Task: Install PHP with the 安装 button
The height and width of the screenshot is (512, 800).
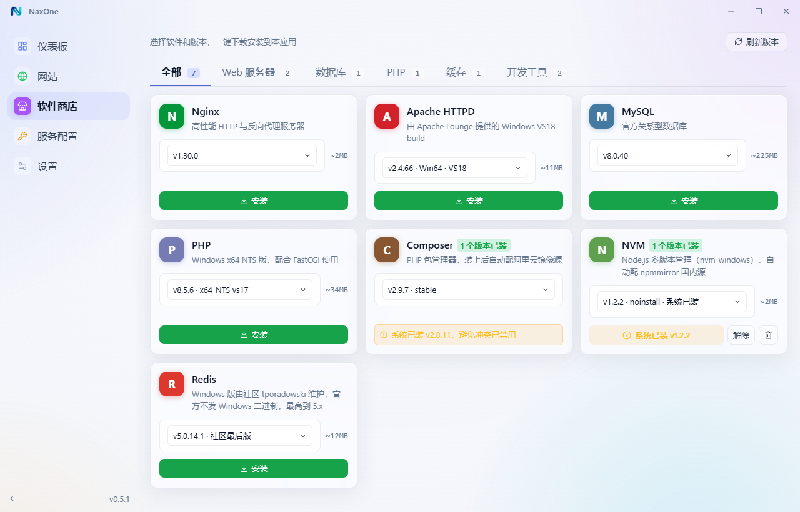Action: point(254,335)
